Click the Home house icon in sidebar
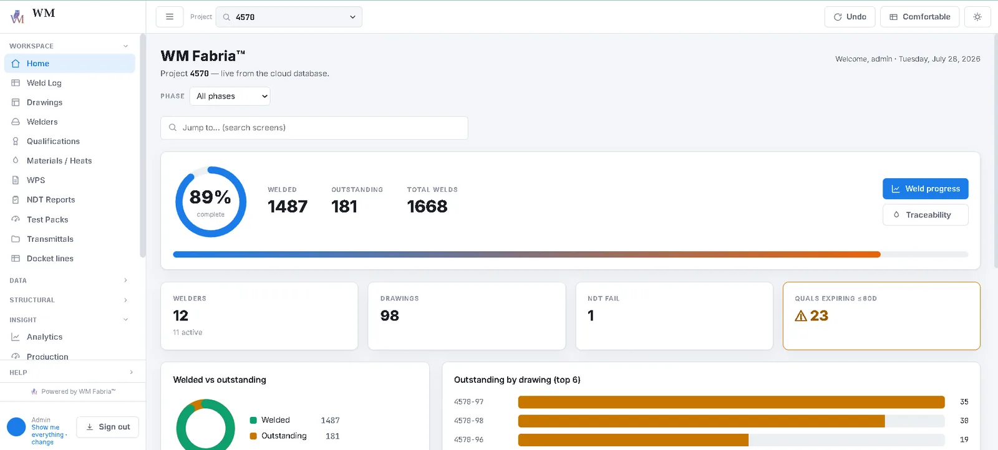Image resolution: width=998 pixels, height=450 pixels. coord(16,64)
